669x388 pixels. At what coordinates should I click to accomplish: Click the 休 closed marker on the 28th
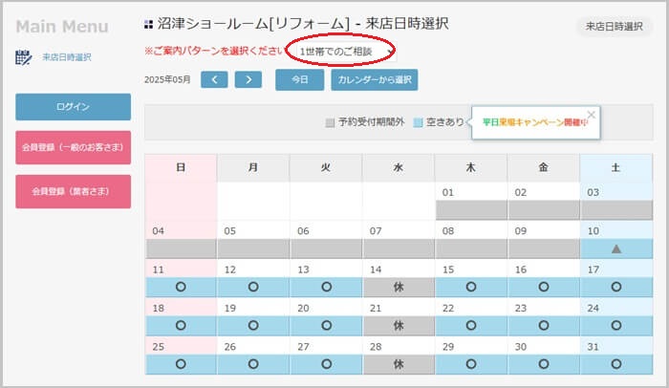click(399, 364)
